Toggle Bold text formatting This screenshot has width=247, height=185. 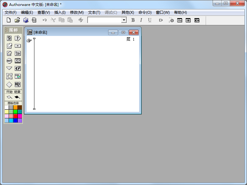point(133,20)
